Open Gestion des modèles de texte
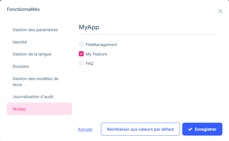 (x=36, y=82)
